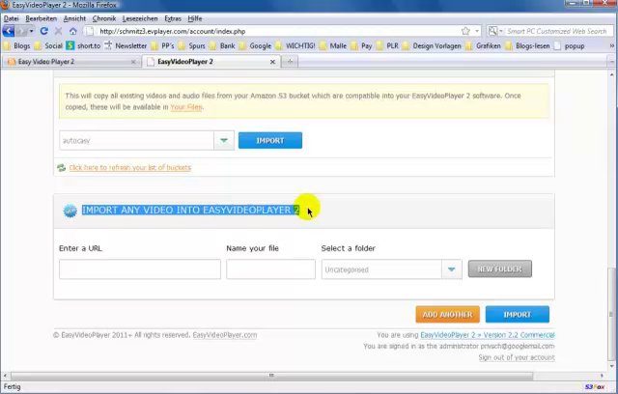Click the orange Add Another button
The image size is (618, 394).
[447, 314]
